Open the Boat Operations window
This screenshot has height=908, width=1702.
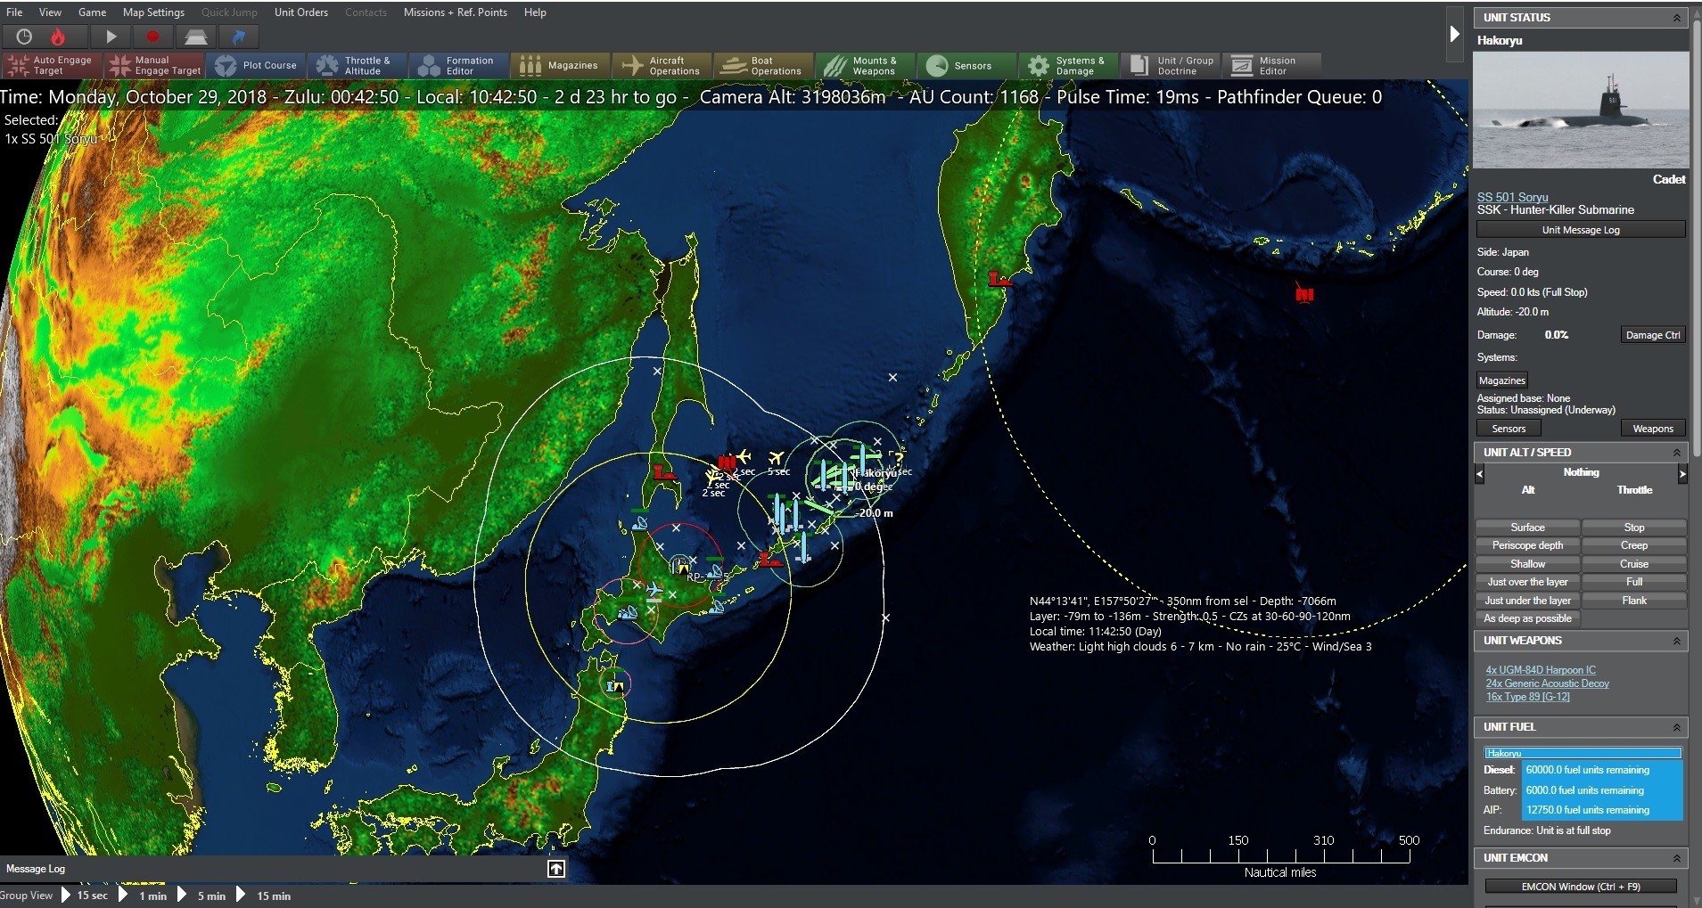tap(763, 65)
